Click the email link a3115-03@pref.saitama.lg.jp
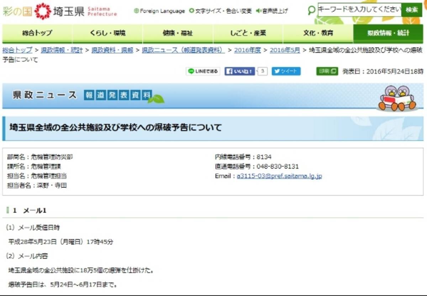 click(279, 176)
